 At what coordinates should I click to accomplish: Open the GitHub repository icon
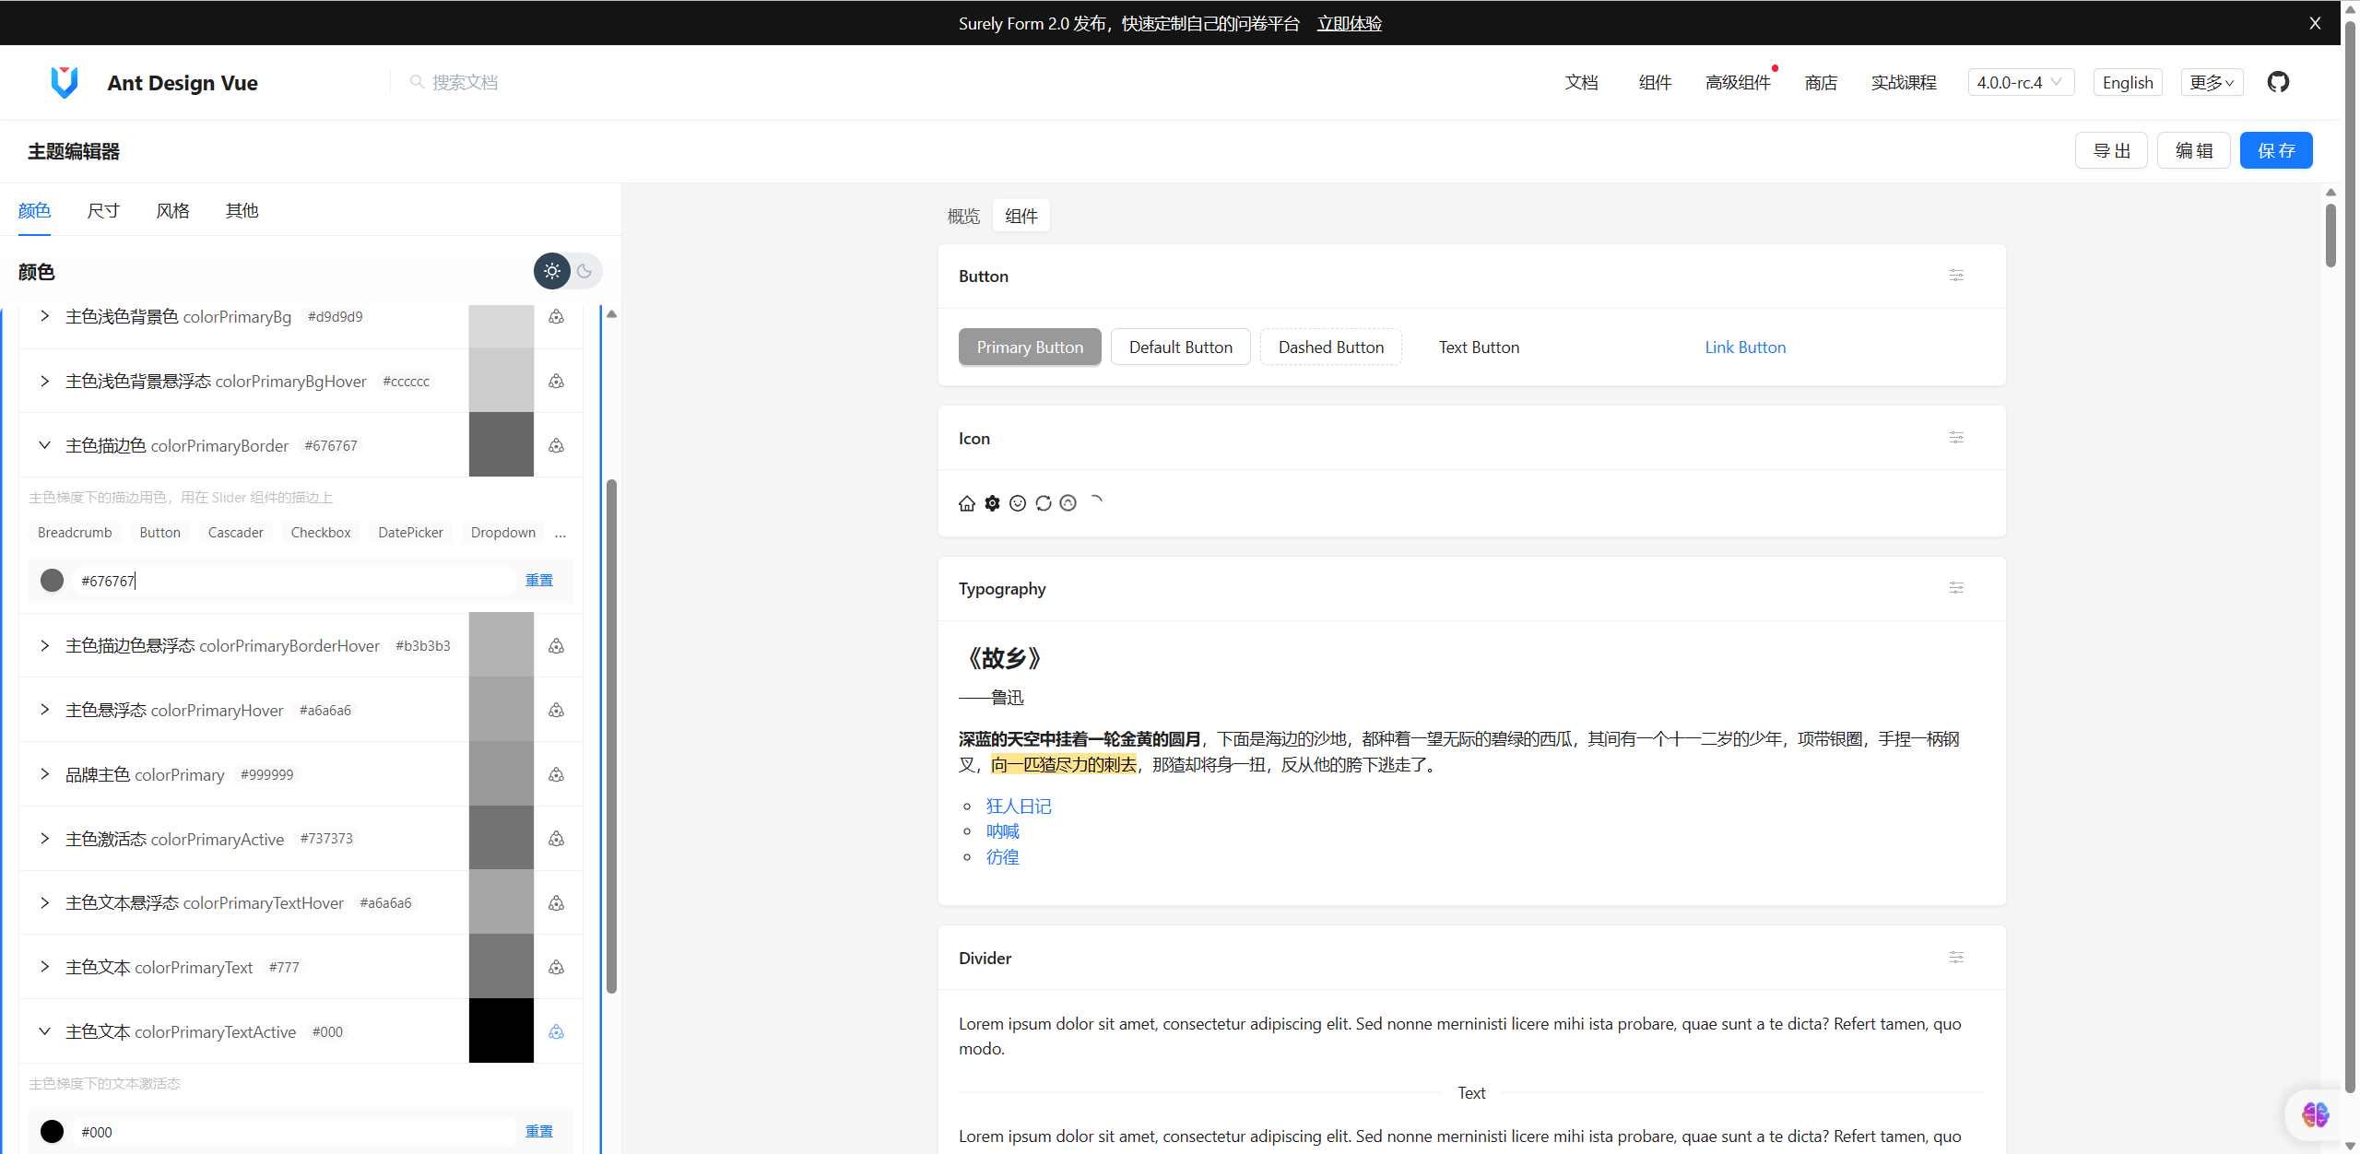[2278, 81]
